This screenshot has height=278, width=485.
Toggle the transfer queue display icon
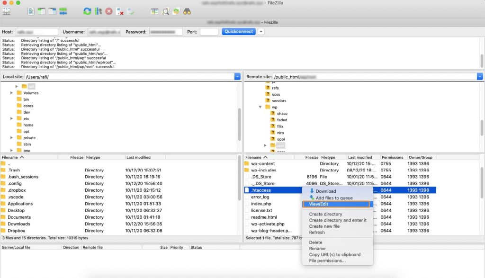63,11
